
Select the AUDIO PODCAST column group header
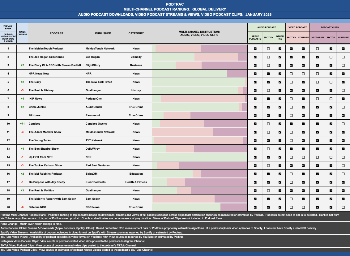266,27
